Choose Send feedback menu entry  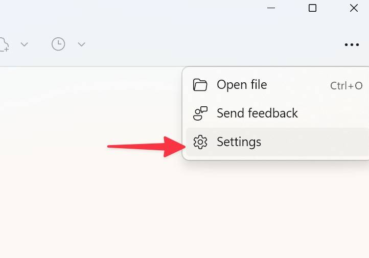pos(257,113)
